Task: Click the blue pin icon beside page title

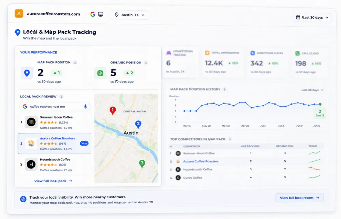Action: point(18,32)
